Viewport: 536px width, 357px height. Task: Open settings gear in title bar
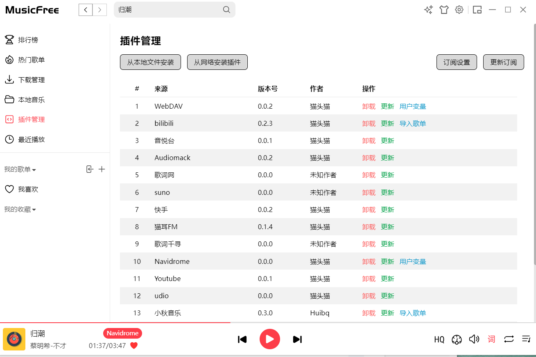pyautogui.click(x=459, y=10)
